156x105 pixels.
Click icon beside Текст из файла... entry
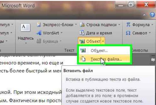tap(83, 59)
